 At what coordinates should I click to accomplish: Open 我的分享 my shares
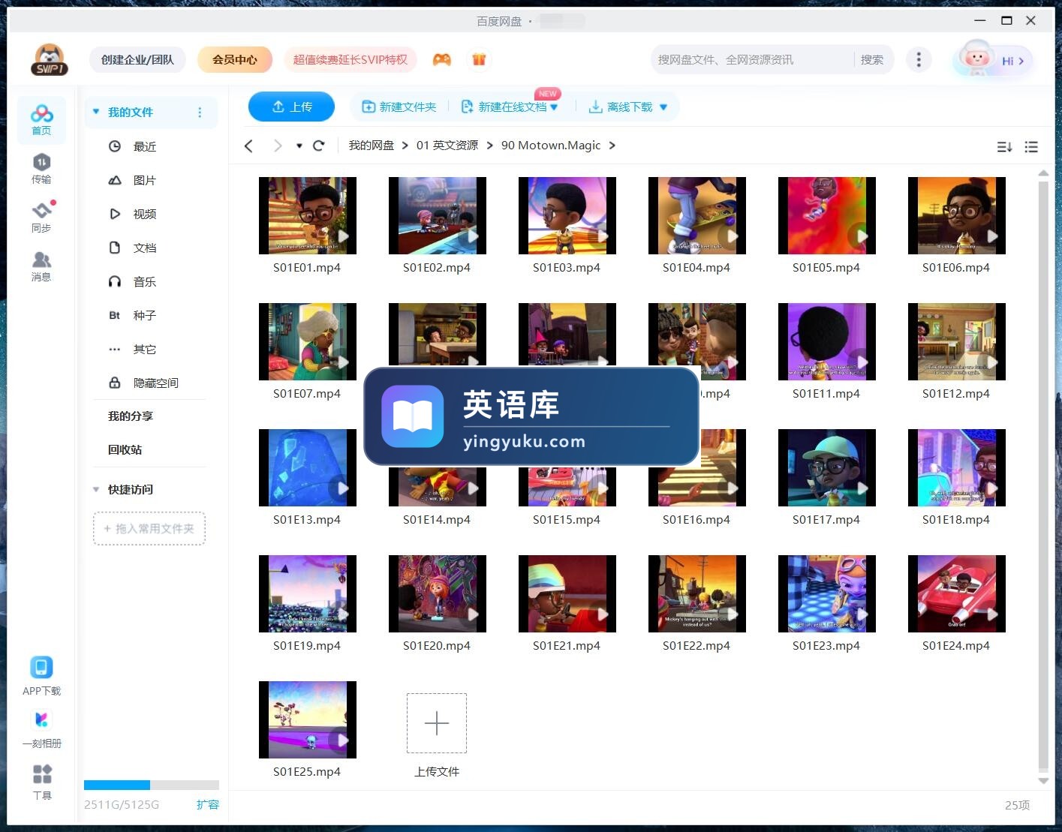point(130,416)
